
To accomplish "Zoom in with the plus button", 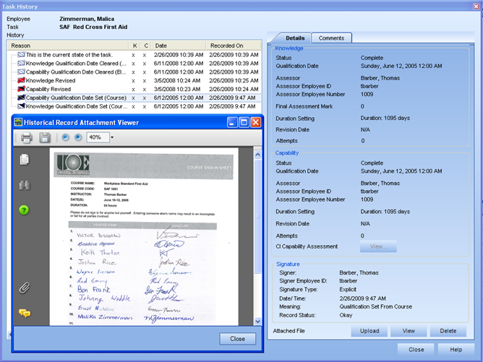I will [x=78, y=137].
